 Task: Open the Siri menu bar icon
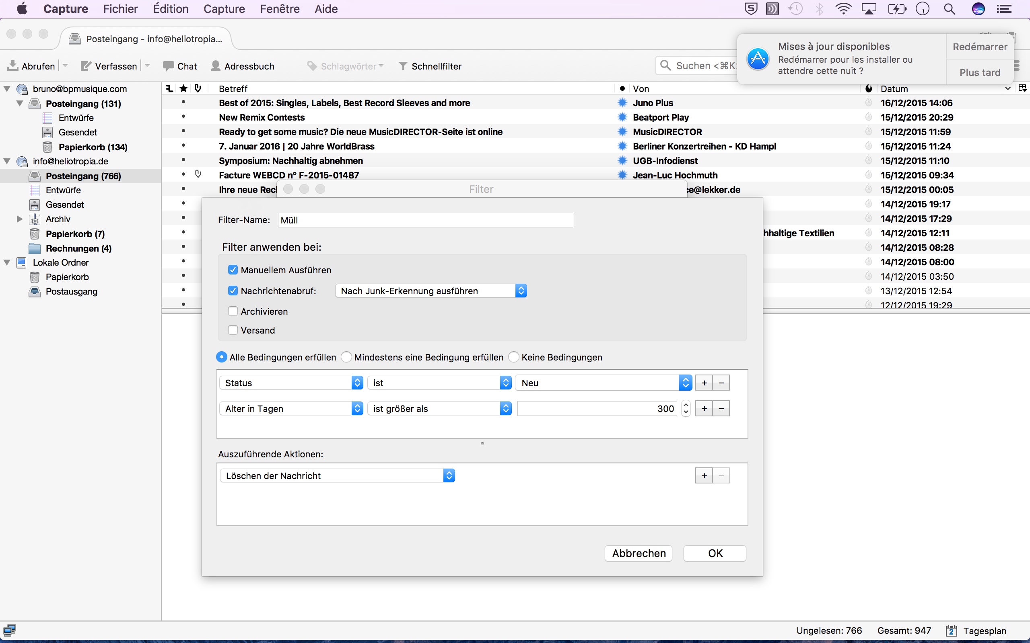978,9
